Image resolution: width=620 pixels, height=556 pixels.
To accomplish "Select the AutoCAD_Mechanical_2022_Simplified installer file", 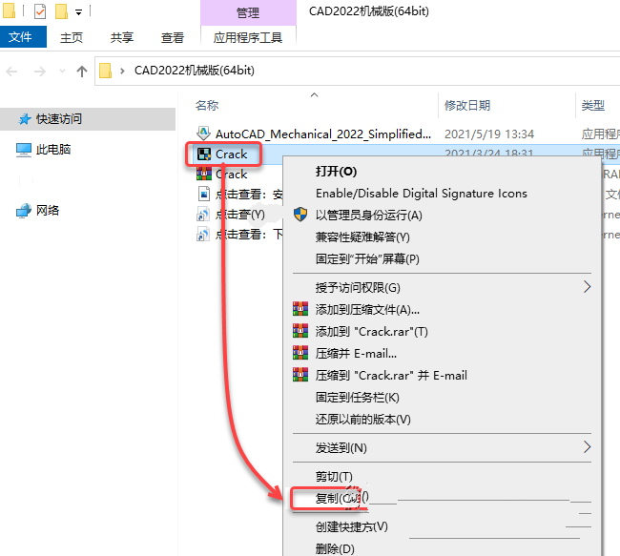I will (323, 134).
